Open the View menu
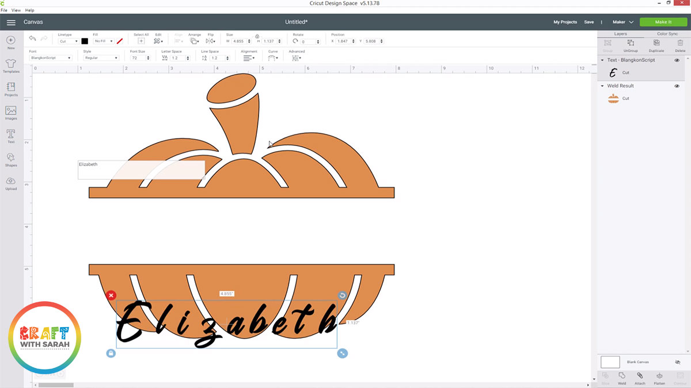 (x=16, y=10)
